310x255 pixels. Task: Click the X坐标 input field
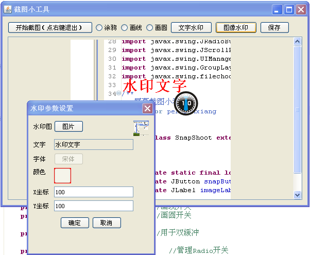pyautogui.click(x=94, y=192)
